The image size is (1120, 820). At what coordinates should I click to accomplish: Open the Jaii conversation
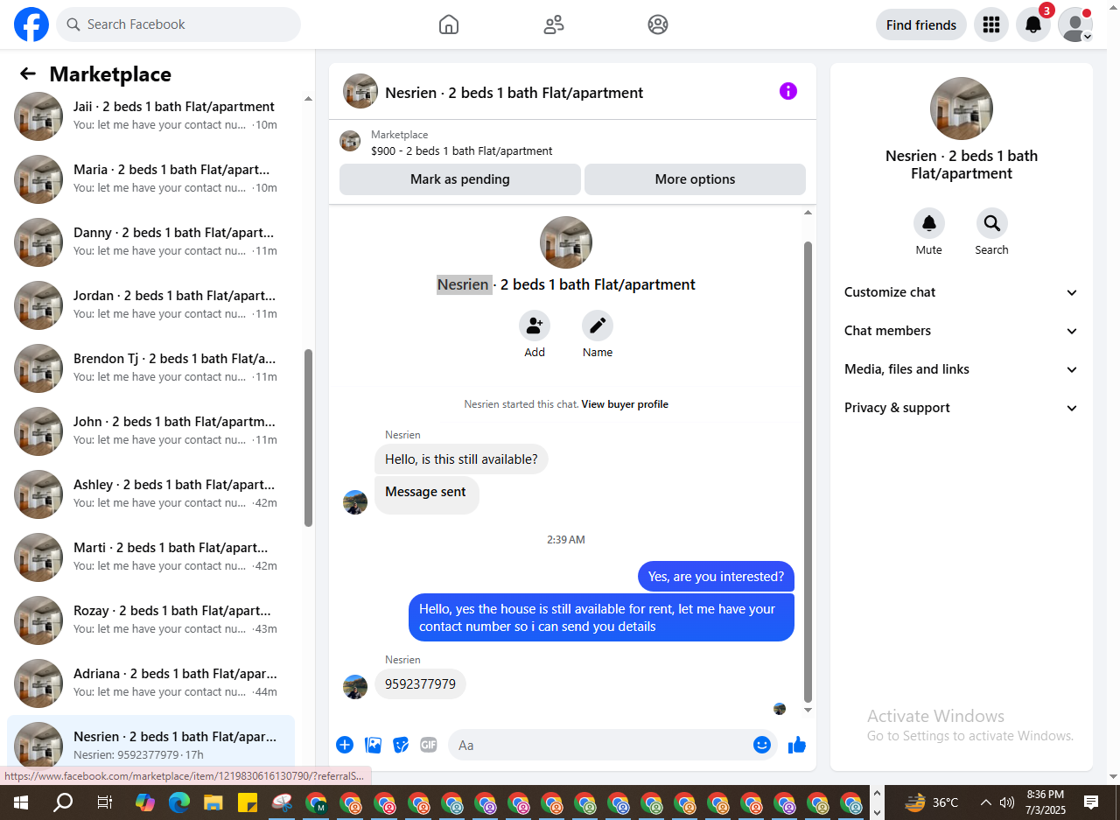[x=150, y=116]
